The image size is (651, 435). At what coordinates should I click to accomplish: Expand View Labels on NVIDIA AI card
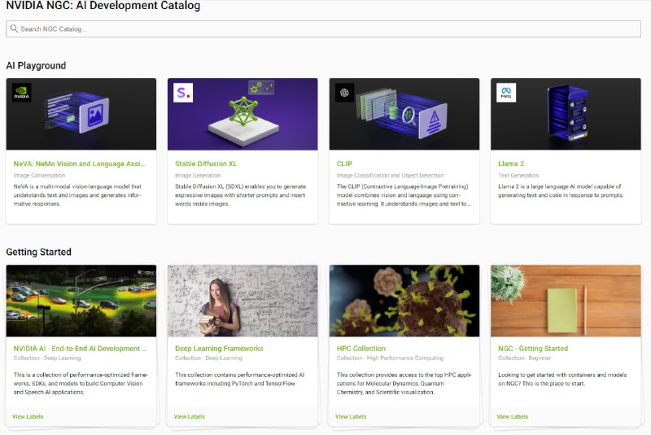coord(28,416)
